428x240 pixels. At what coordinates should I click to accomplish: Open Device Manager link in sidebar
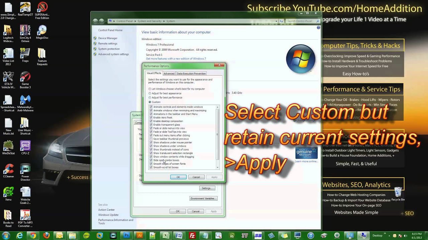108,38
